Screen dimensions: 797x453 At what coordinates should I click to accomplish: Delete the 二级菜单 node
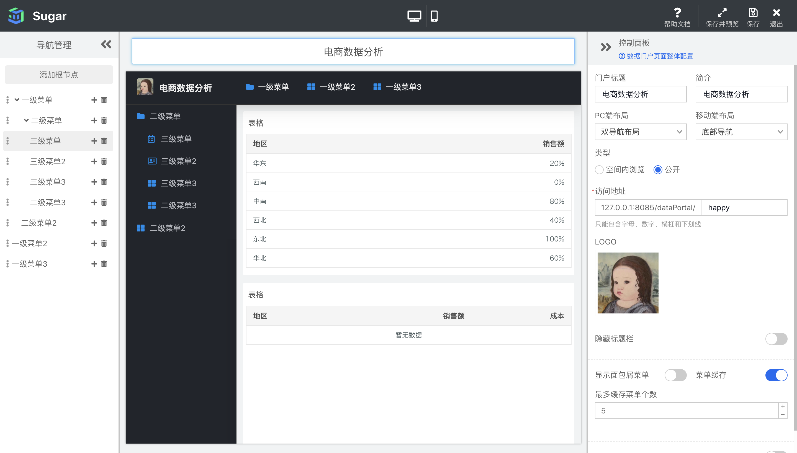pos(104,120)
